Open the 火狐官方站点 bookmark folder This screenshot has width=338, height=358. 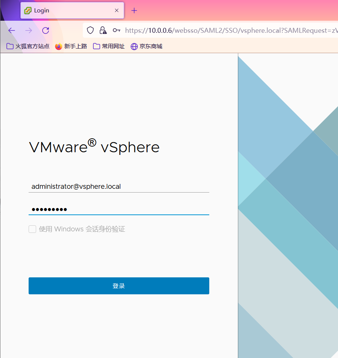tap(28, 46)
